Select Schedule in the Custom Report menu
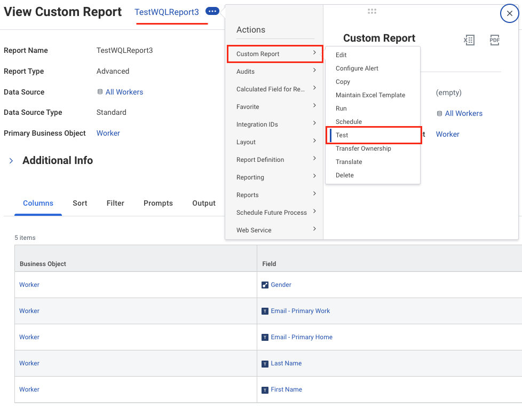This screenshot has height=406, width=522. pyautogui.click(x=348, y=121)
